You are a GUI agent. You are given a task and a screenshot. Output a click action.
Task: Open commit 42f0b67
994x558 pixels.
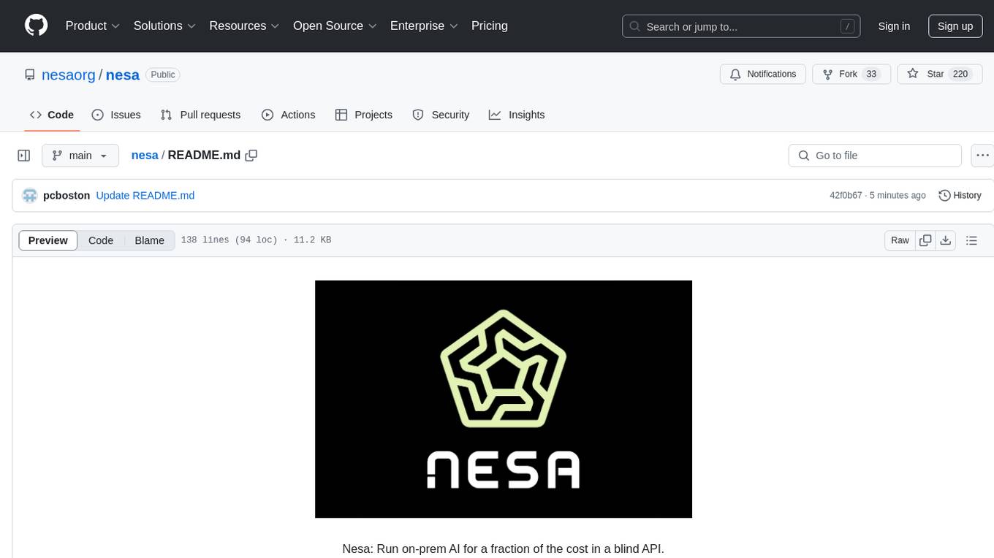846,196
